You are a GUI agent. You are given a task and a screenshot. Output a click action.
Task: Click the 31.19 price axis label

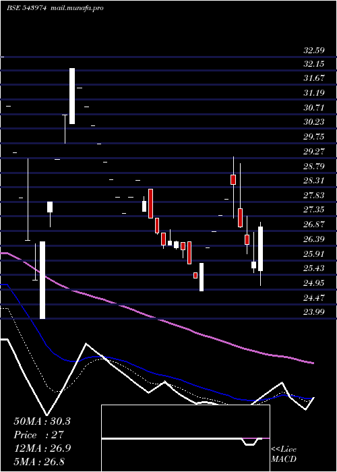pyautogui.click(x=314, y=93)
